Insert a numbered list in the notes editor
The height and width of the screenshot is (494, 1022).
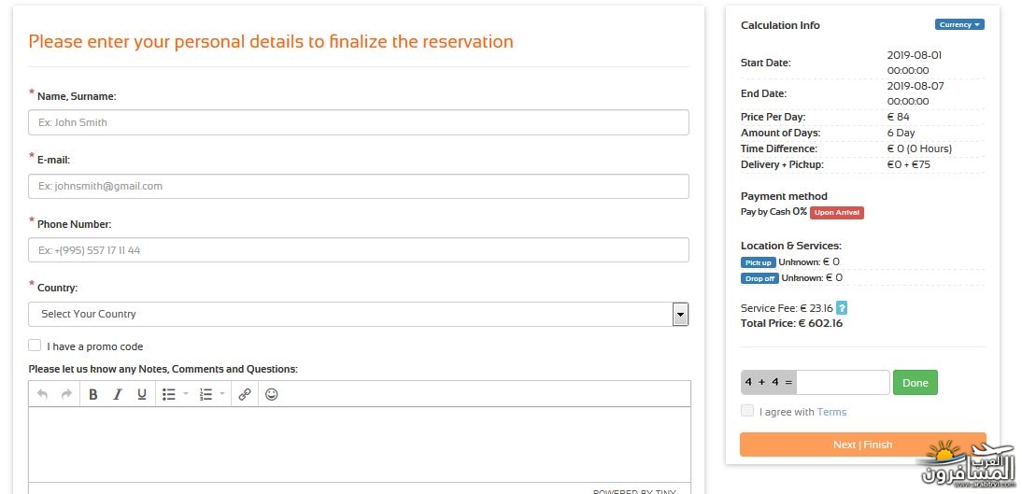click(x=206, y=394)
